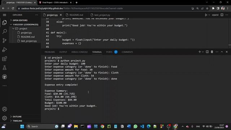Click the terminal prompt line project/ $

click(x=52, y=109)
